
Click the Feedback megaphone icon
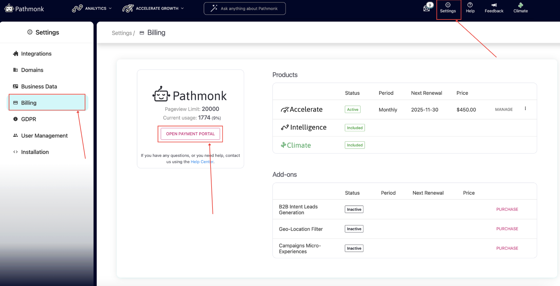point(494,8)
